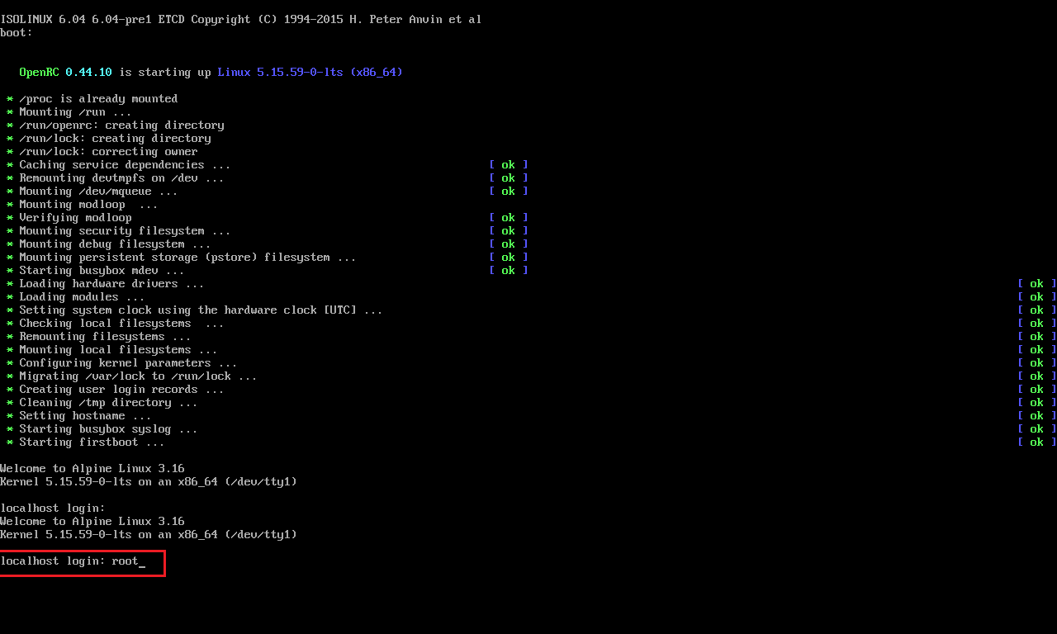Click the ok status for Migrating /var/lock
Viewport: 1057px width, 634px height.
[1037, 376]
